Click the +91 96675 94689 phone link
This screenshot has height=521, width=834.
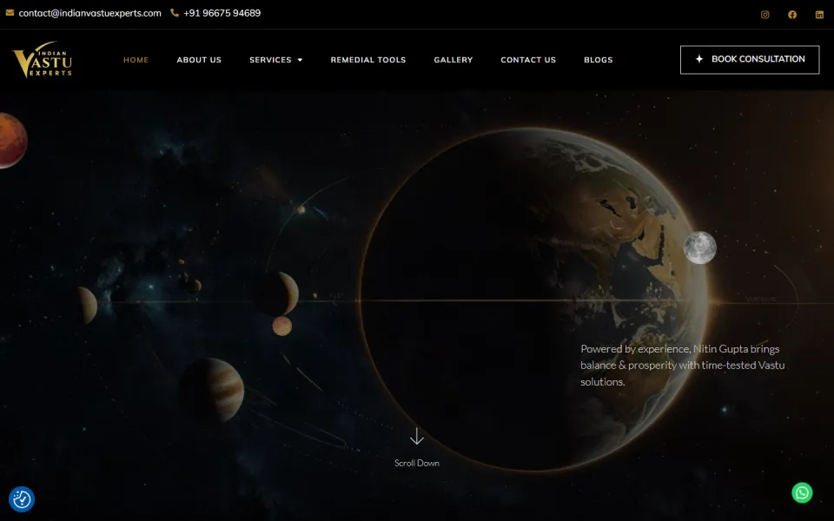tap(222, 13)
